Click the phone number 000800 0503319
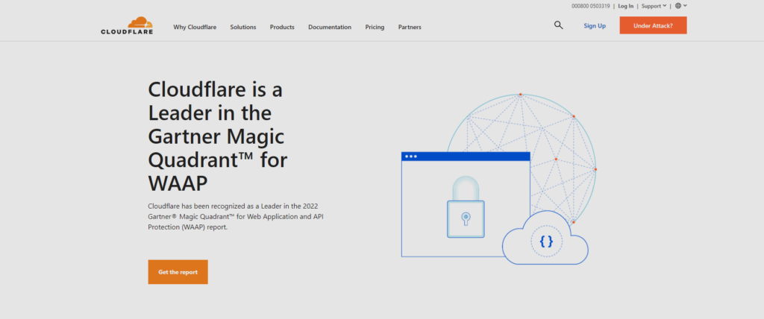Viewport: 764px width, 319px height. [591, 6]
